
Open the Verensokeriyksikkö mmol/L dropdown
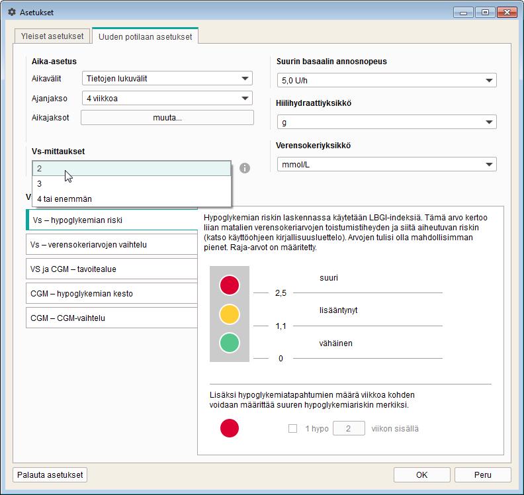click(386, 164)
